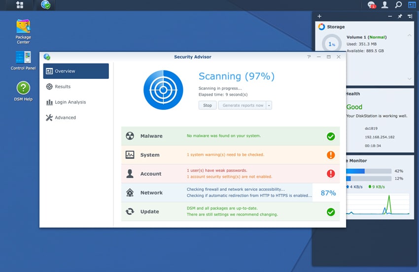
Task: Click the 9 KB/s download rate
Action: coord(376,187)
